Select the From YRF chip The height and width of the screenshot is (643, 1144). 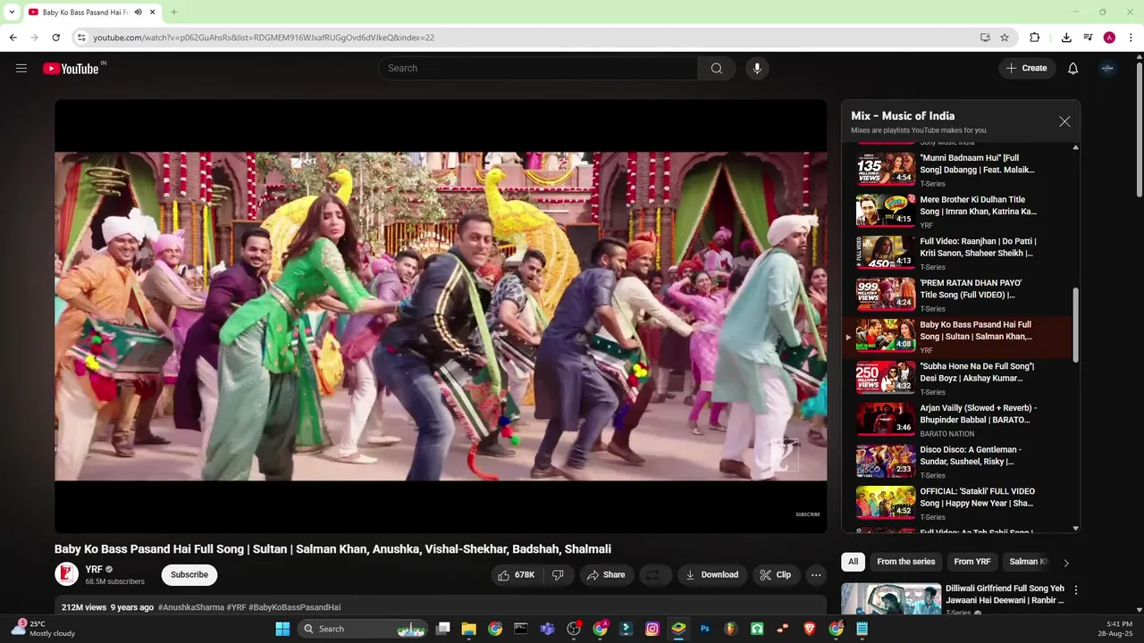coord(972,562)
